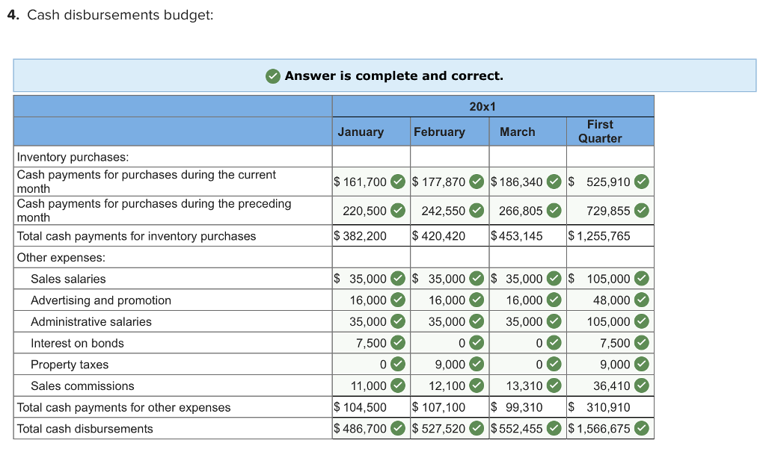The height and width of the screenshot is (458, 766).
Task: Click checkmark for January Sales commissions 11,000
Action: [398, 386]
